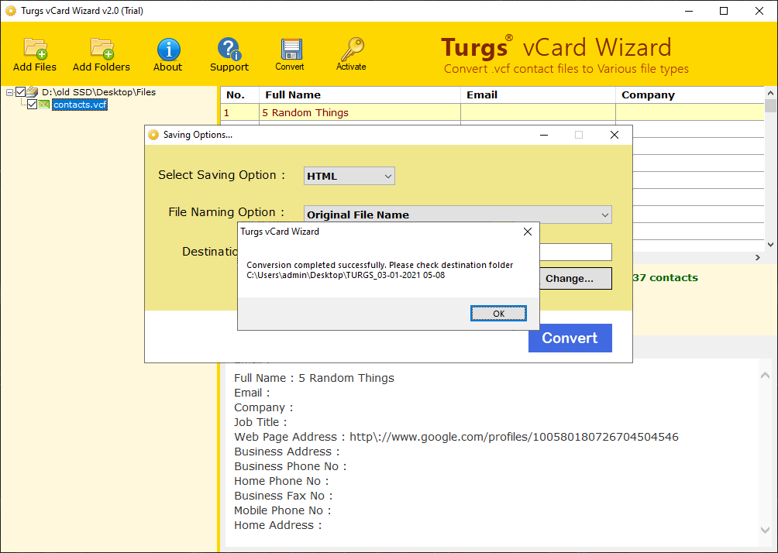Click the folder icon beside D:\old SSD path
The image size is (778, 553).
[33, 91]
